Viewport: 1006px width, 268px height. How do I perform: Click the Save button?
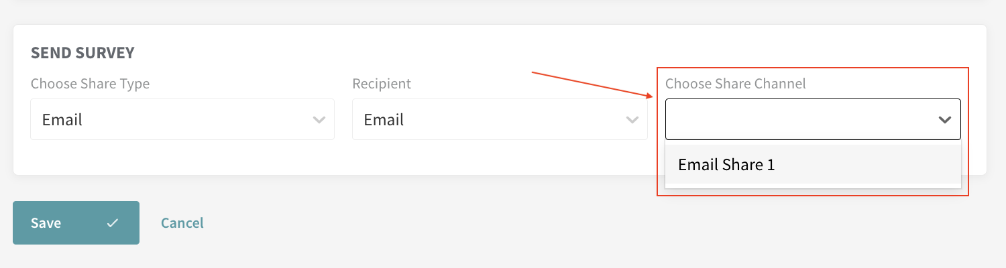[x=76, y=222]
